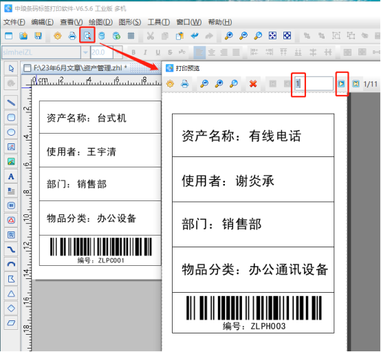Toggle italic formatting I button
Screen dimensions: 381x352
(x=145, y=52)
